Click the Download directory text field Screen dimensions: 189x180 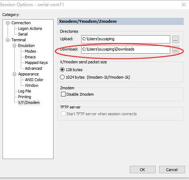(x=126, y=50)
